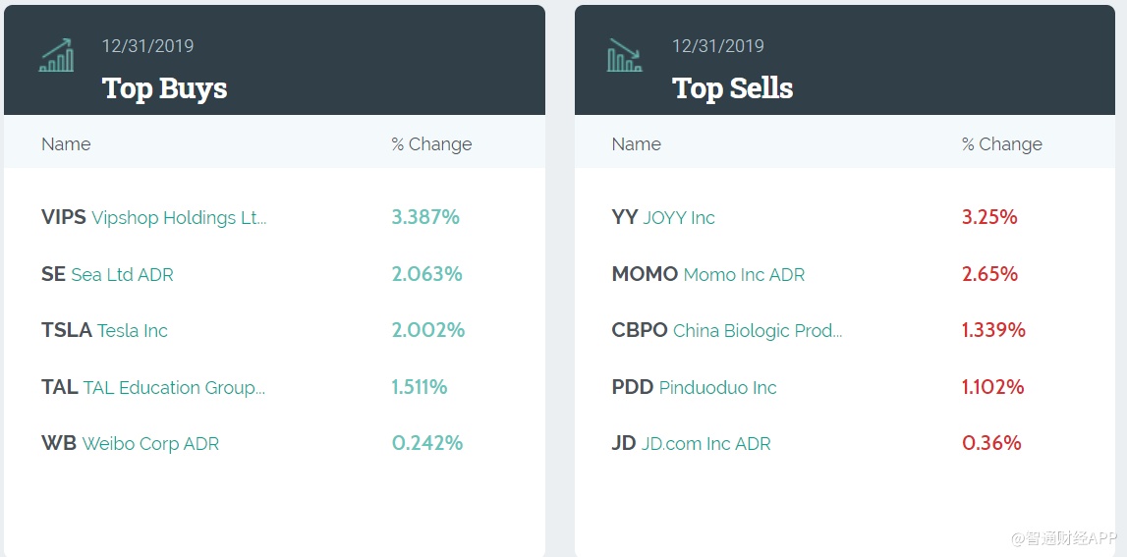
Task: Select MOMO Momo Inc ADR entry
Action: tap(707, 275)
